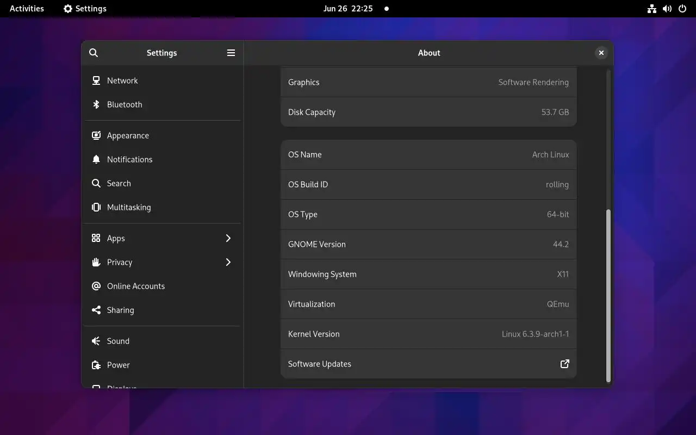Image resolution: width=696 pixels, height=435 pixels.
Task: Click the network status icon in top bar
Action: 652,9
